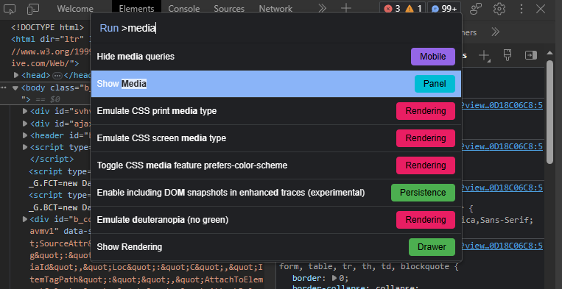
Task: Open the errors and warnings counter
Action: click(x=402, y=9)
